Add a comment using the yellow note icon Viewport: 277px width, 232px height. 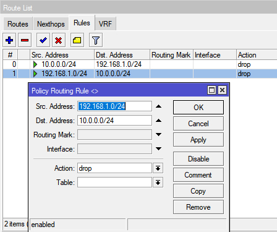(77, 40)
